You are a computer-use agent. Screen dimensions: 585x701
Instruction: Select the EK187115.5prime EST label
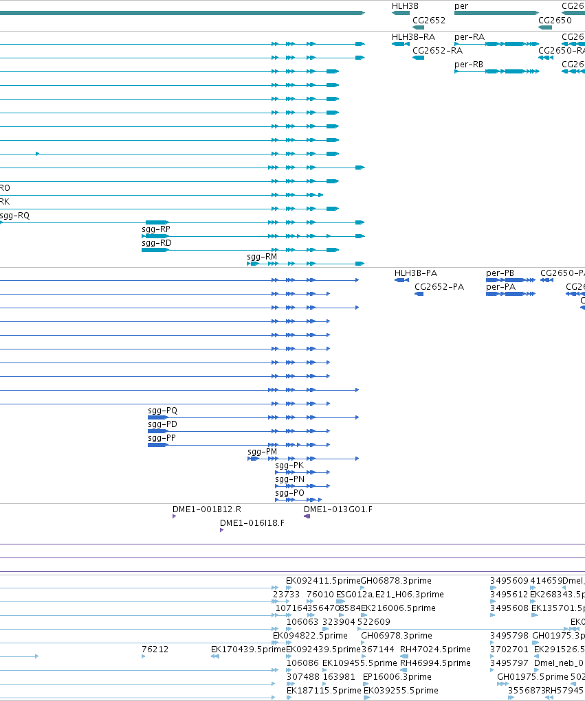[x=324, y=691]
